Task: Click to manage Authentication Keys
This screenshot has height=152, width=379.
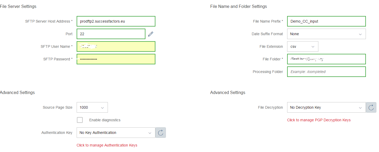Action: pyautogui.click(x=107, y=145)
